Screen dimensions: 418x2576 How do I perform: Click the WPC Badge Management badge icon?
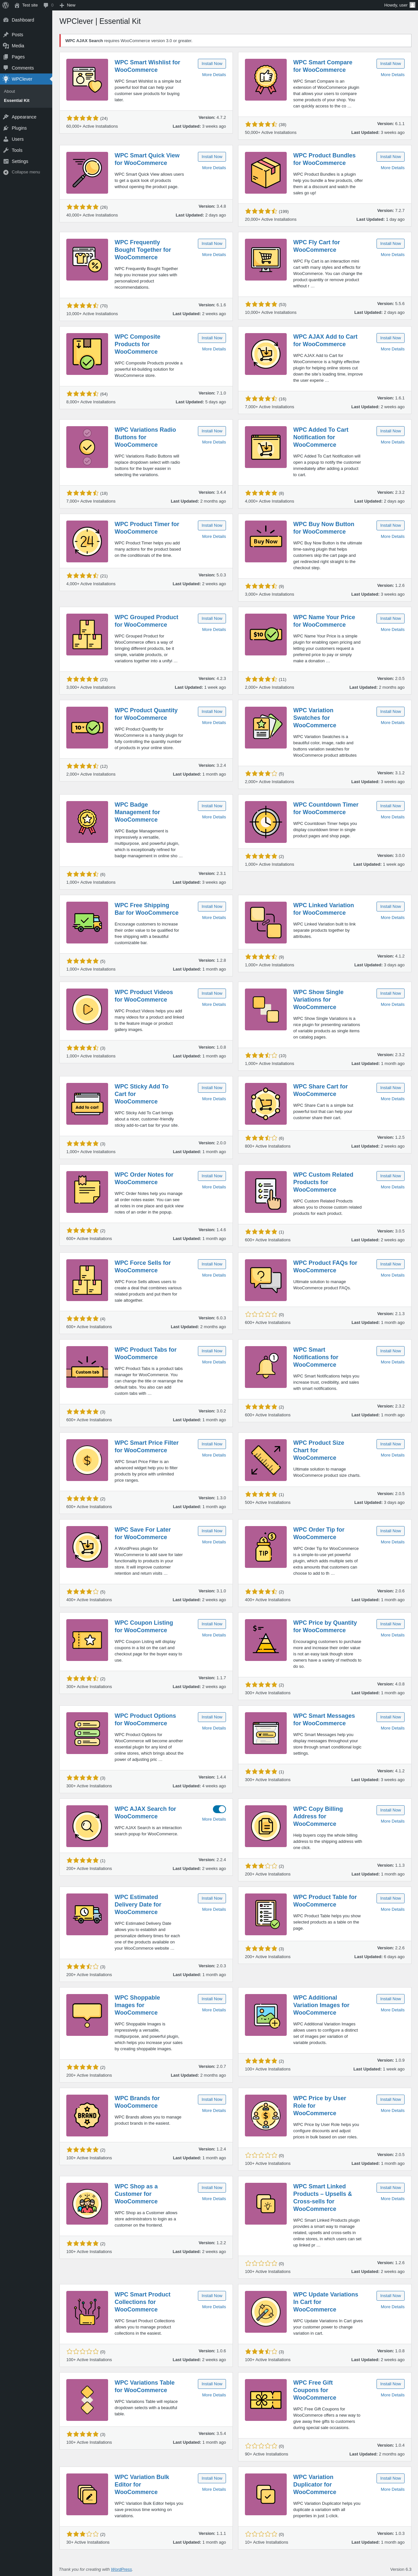coord(87,822)
